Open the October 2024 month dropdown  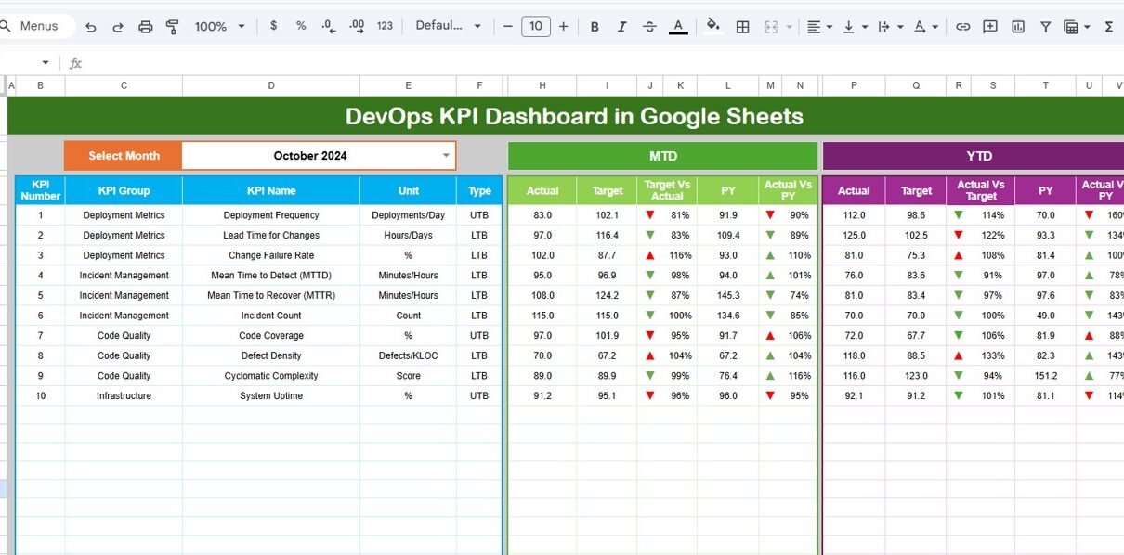click(x=446, y=156)
